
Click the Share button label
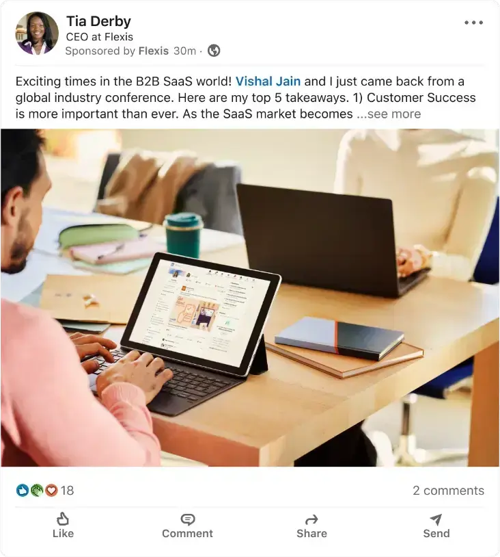click(311, 533)
